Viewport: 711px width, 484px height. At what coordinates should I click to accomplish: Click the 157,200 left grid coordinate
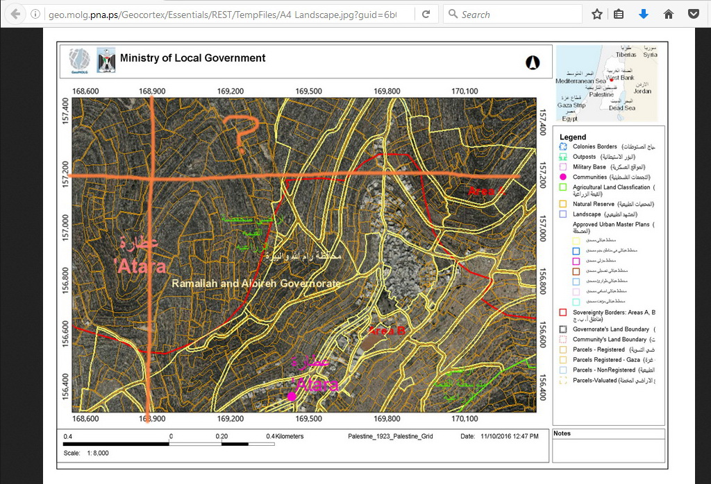point(65,174)
